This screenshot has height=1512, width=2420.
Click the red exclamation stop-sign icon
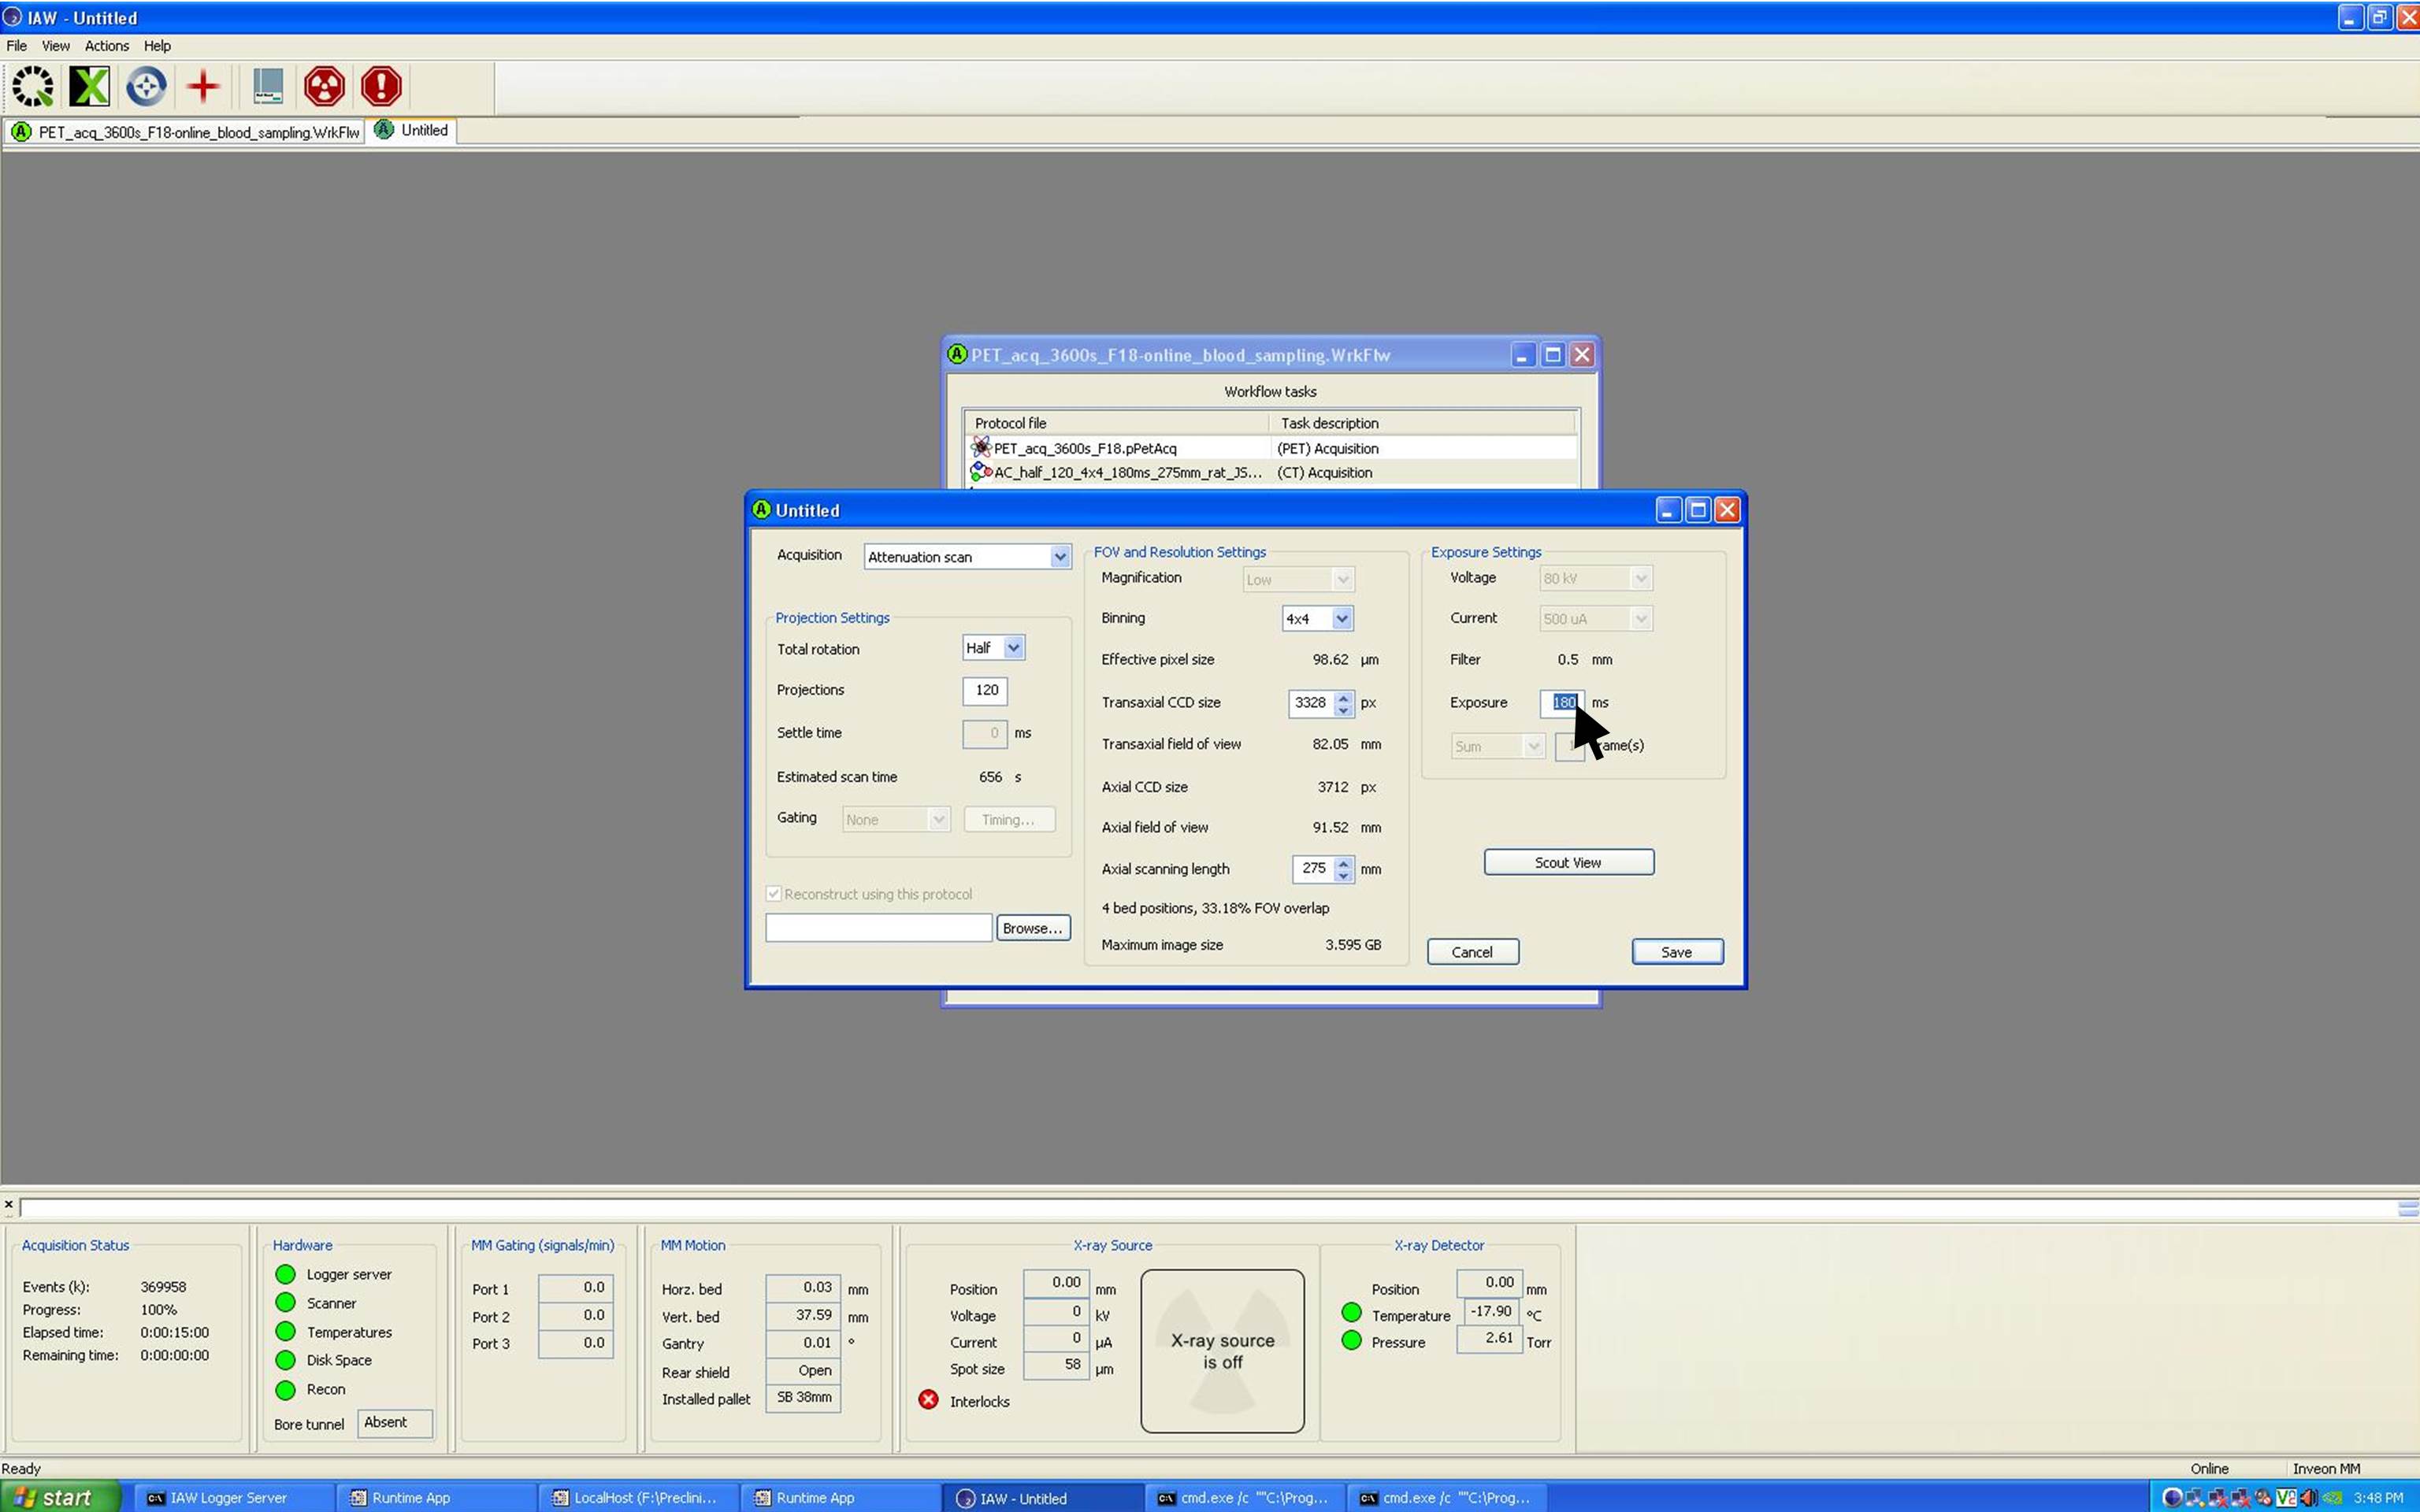381,86
